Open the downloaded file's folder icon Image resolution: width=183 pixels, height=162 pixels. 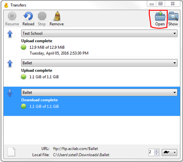(160, 16)
